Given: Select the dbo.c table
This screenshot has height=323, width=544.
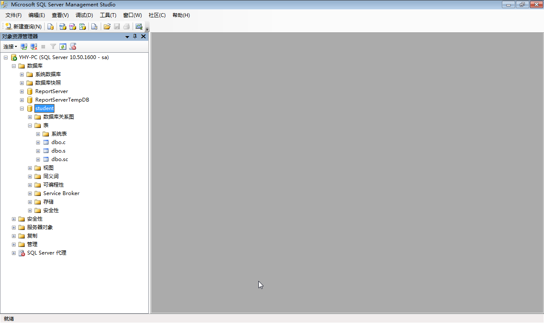Looking at the screenshot, I should pyautogui.click(x=59, y=142).
